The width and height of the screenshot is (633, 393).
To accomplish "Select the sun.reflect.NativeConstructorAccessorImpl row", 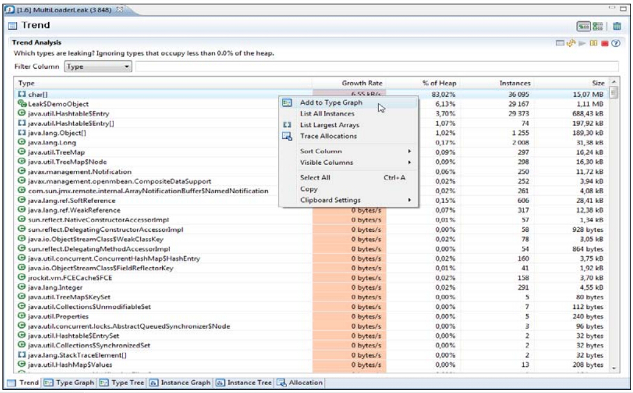I will coord(312,220).
